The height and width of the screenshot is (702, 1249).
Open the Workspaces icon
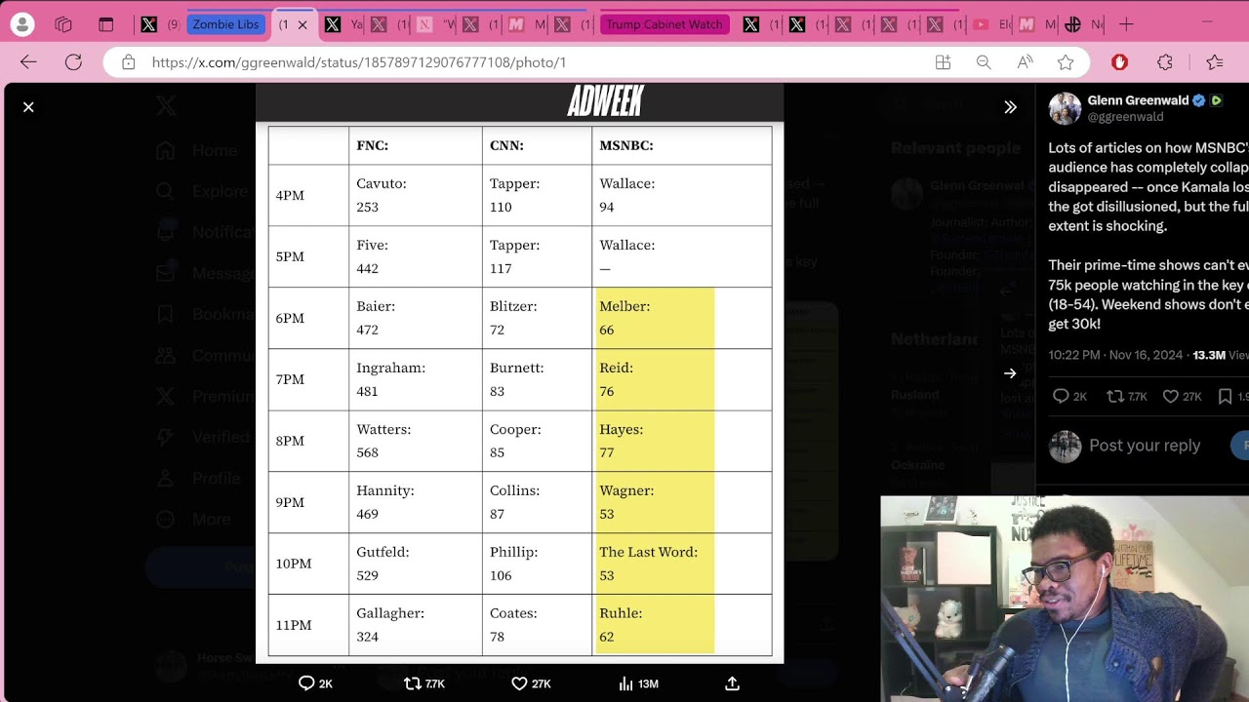(63, 24)
